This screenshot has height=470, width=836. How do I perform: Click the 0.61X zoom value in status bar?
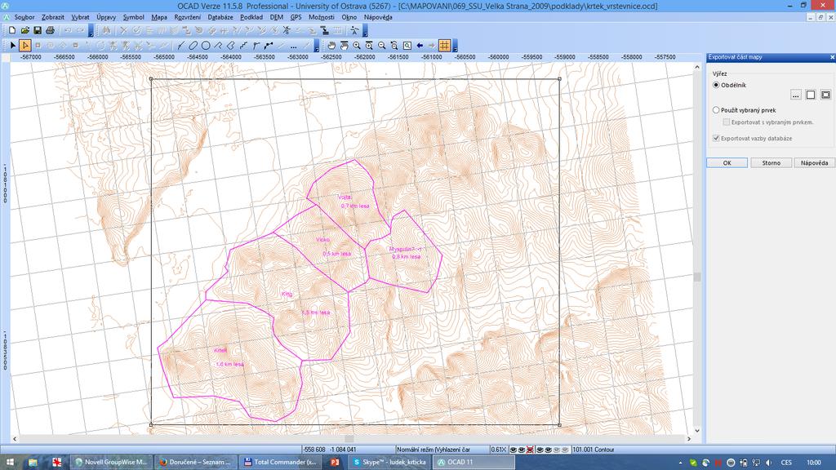click(498, 450)
